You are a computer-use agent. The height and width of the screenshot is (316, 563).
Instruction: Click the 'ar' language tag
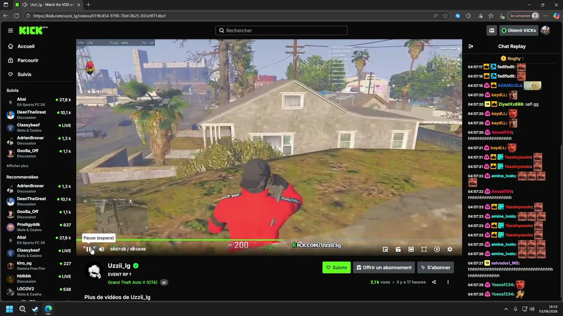pyautogui.click(x=164, y=282)
